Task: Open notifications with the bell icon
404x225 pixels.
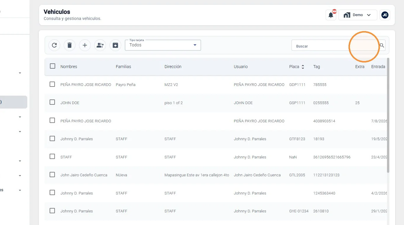Action: pos(331,15)
